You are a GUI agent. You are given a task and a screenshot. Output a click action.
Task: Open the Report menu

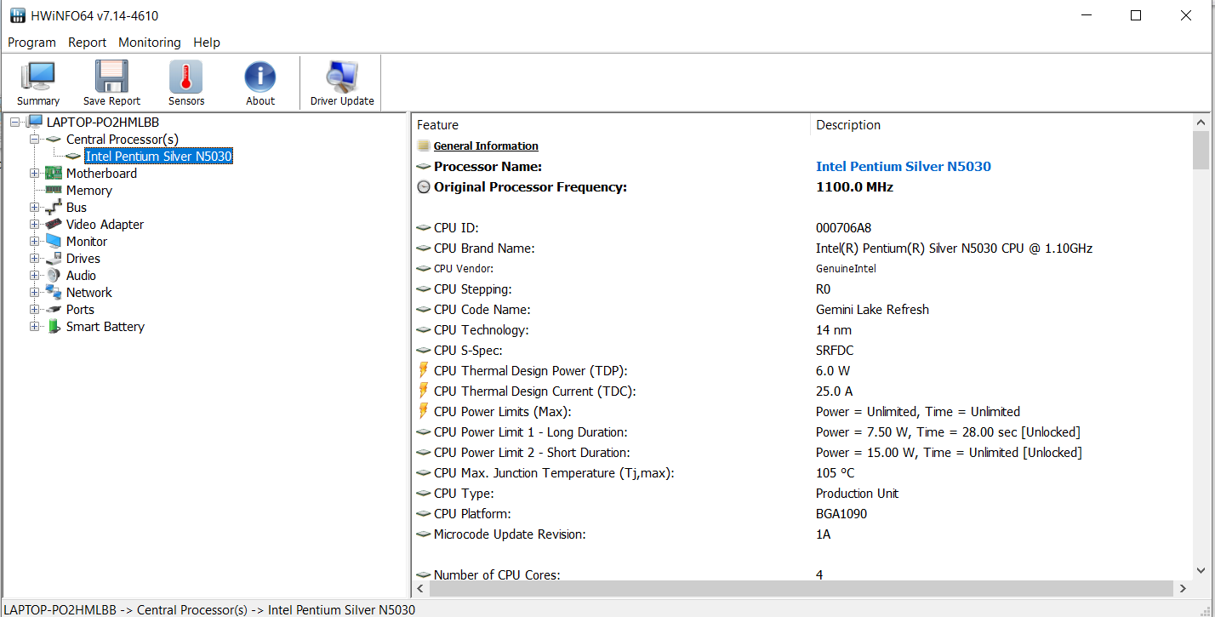tap(87, 43)
